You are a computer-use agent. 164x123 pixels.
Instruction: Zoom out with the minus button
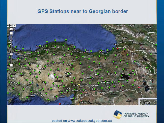(11, 65)
